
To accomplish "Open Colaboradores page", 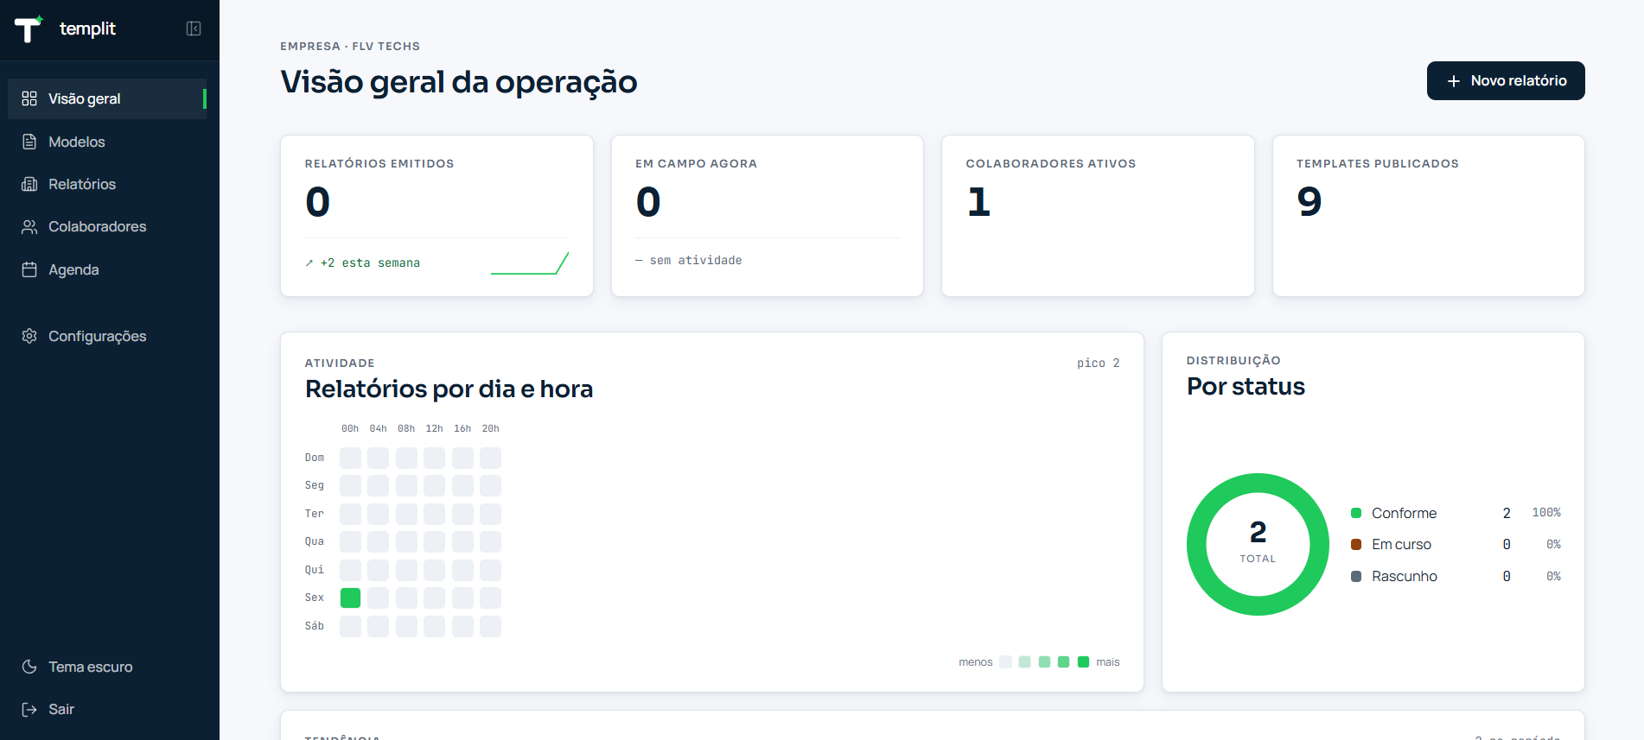I will pos(107,226).
